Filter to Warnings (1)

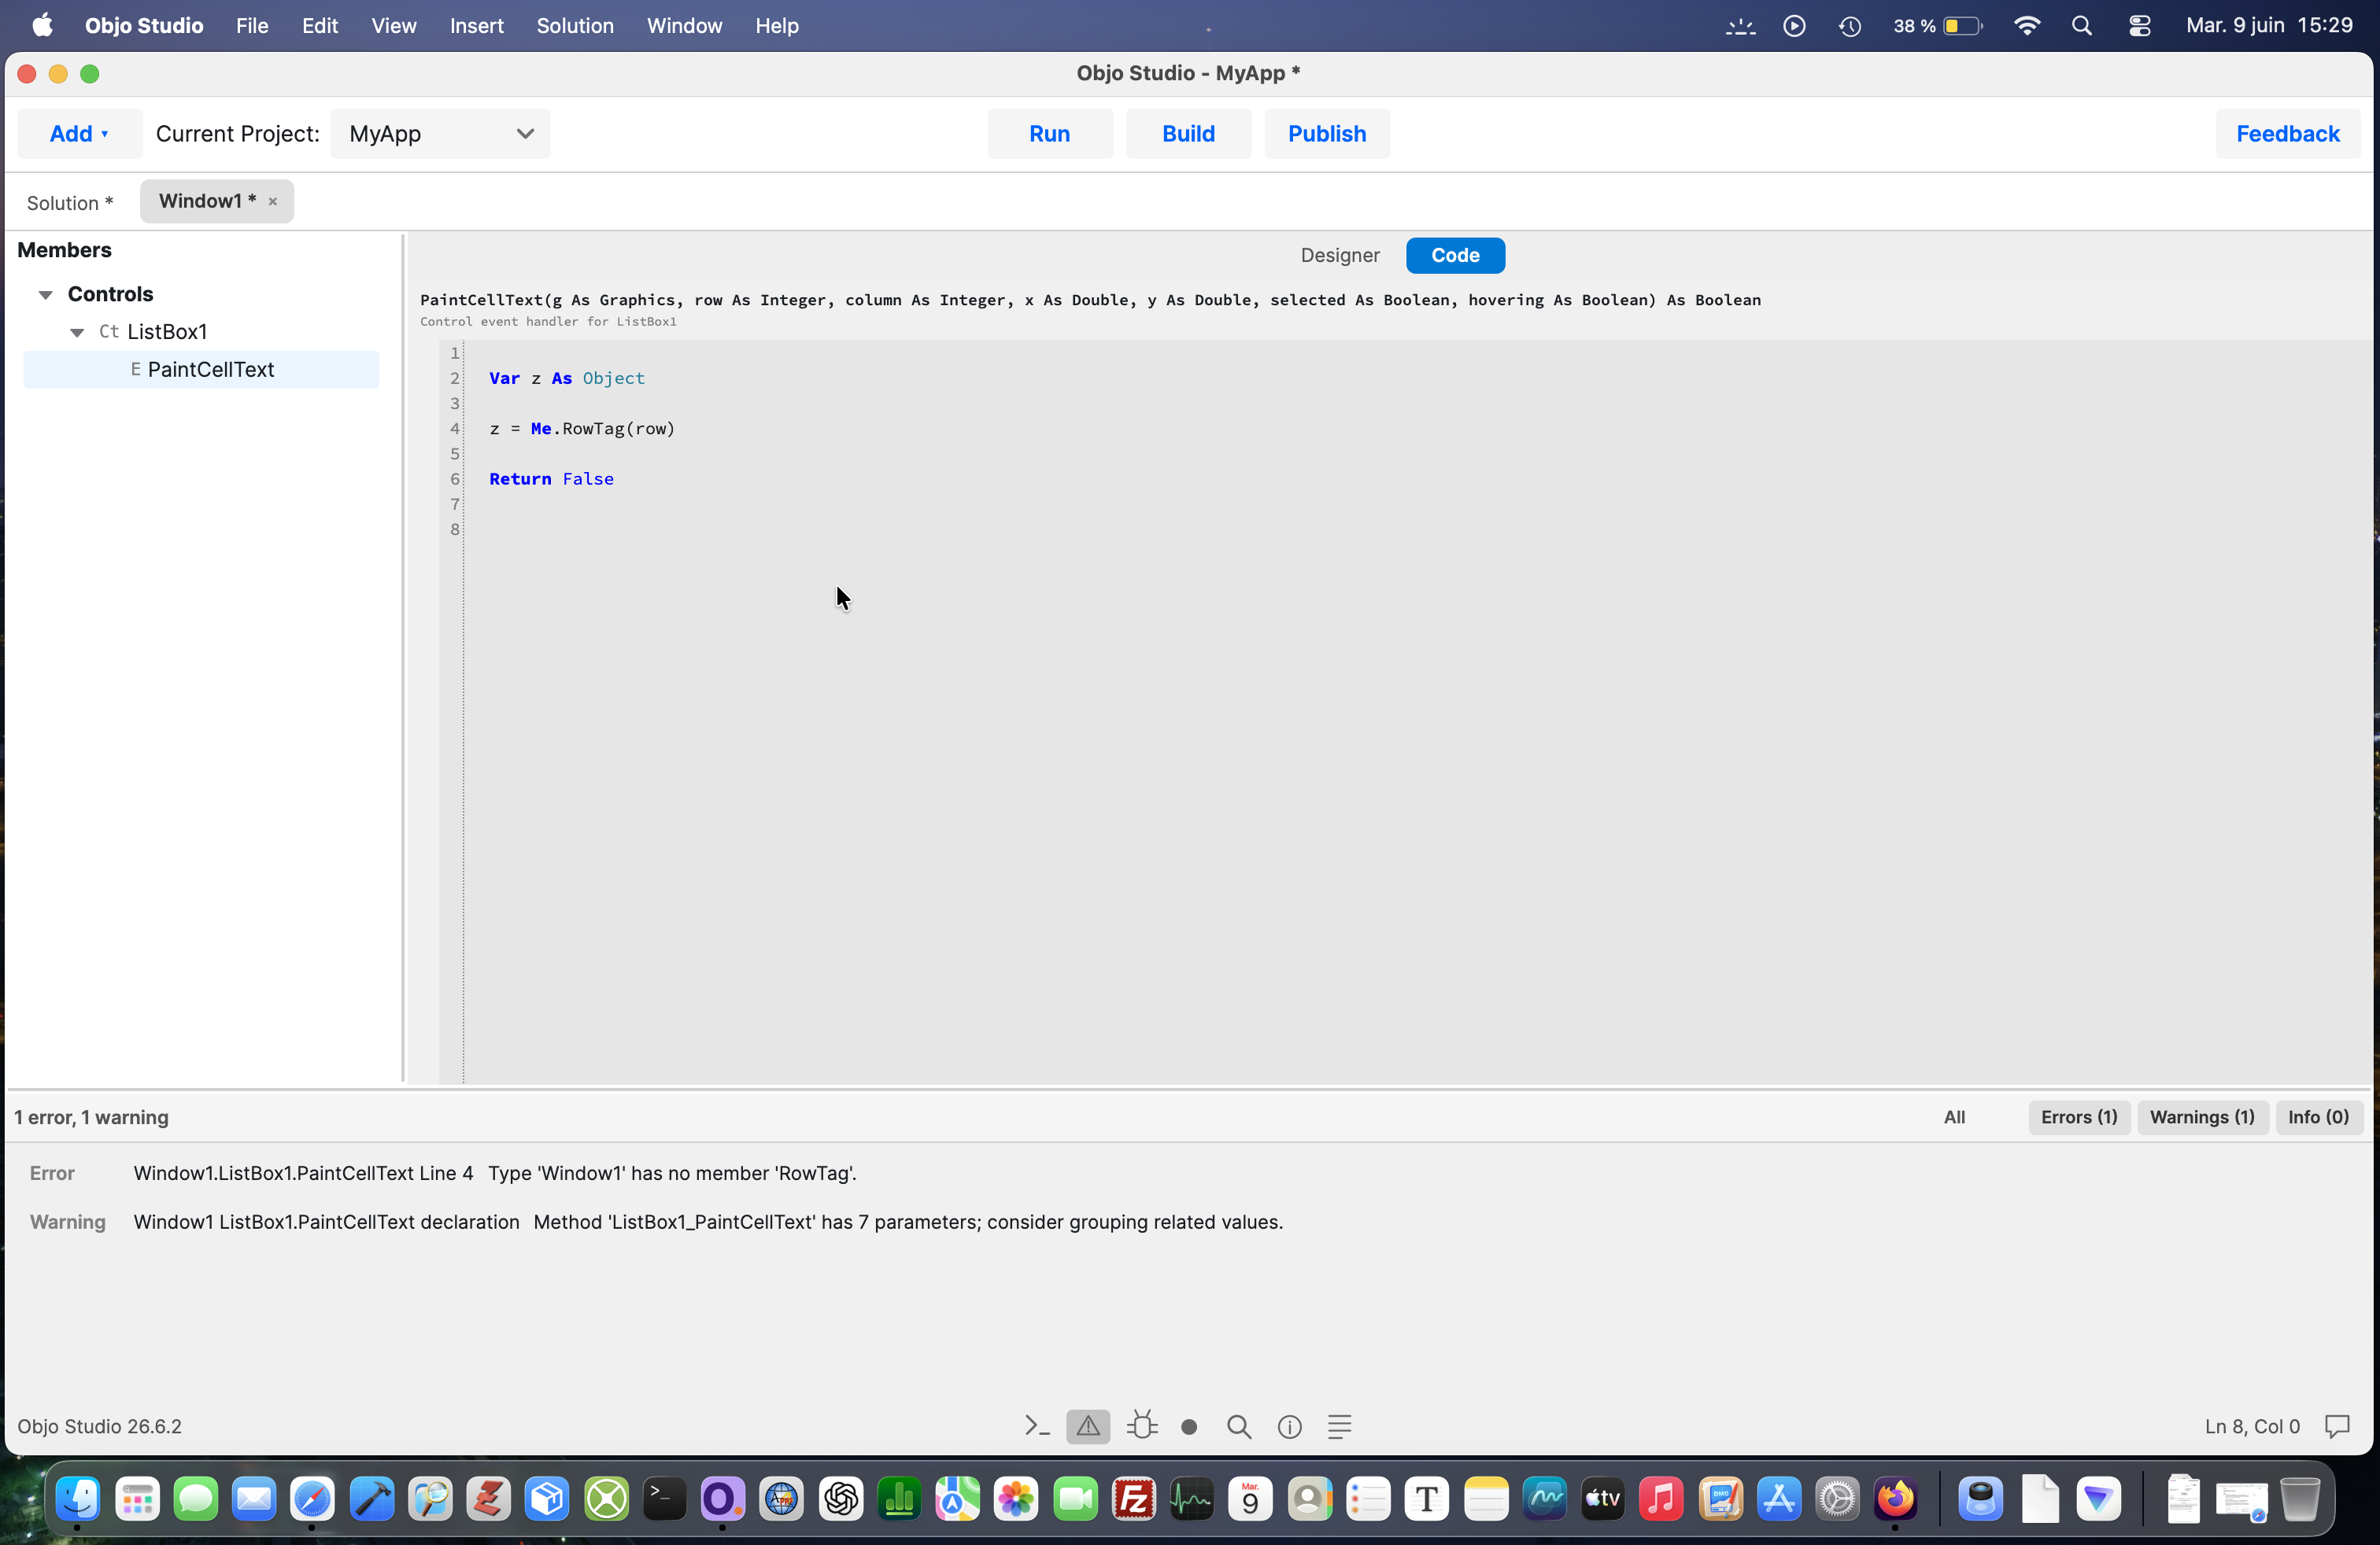click(2202, 1117)
